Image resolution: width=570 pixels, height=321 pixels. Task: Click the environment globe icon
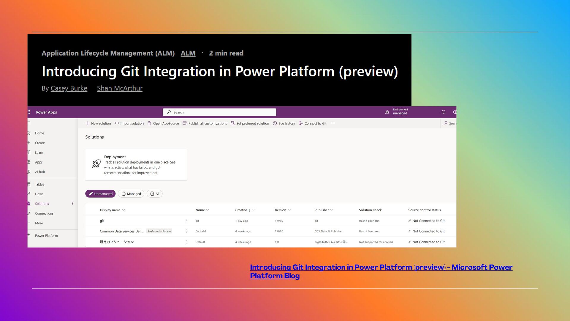[x=387, y=112]
